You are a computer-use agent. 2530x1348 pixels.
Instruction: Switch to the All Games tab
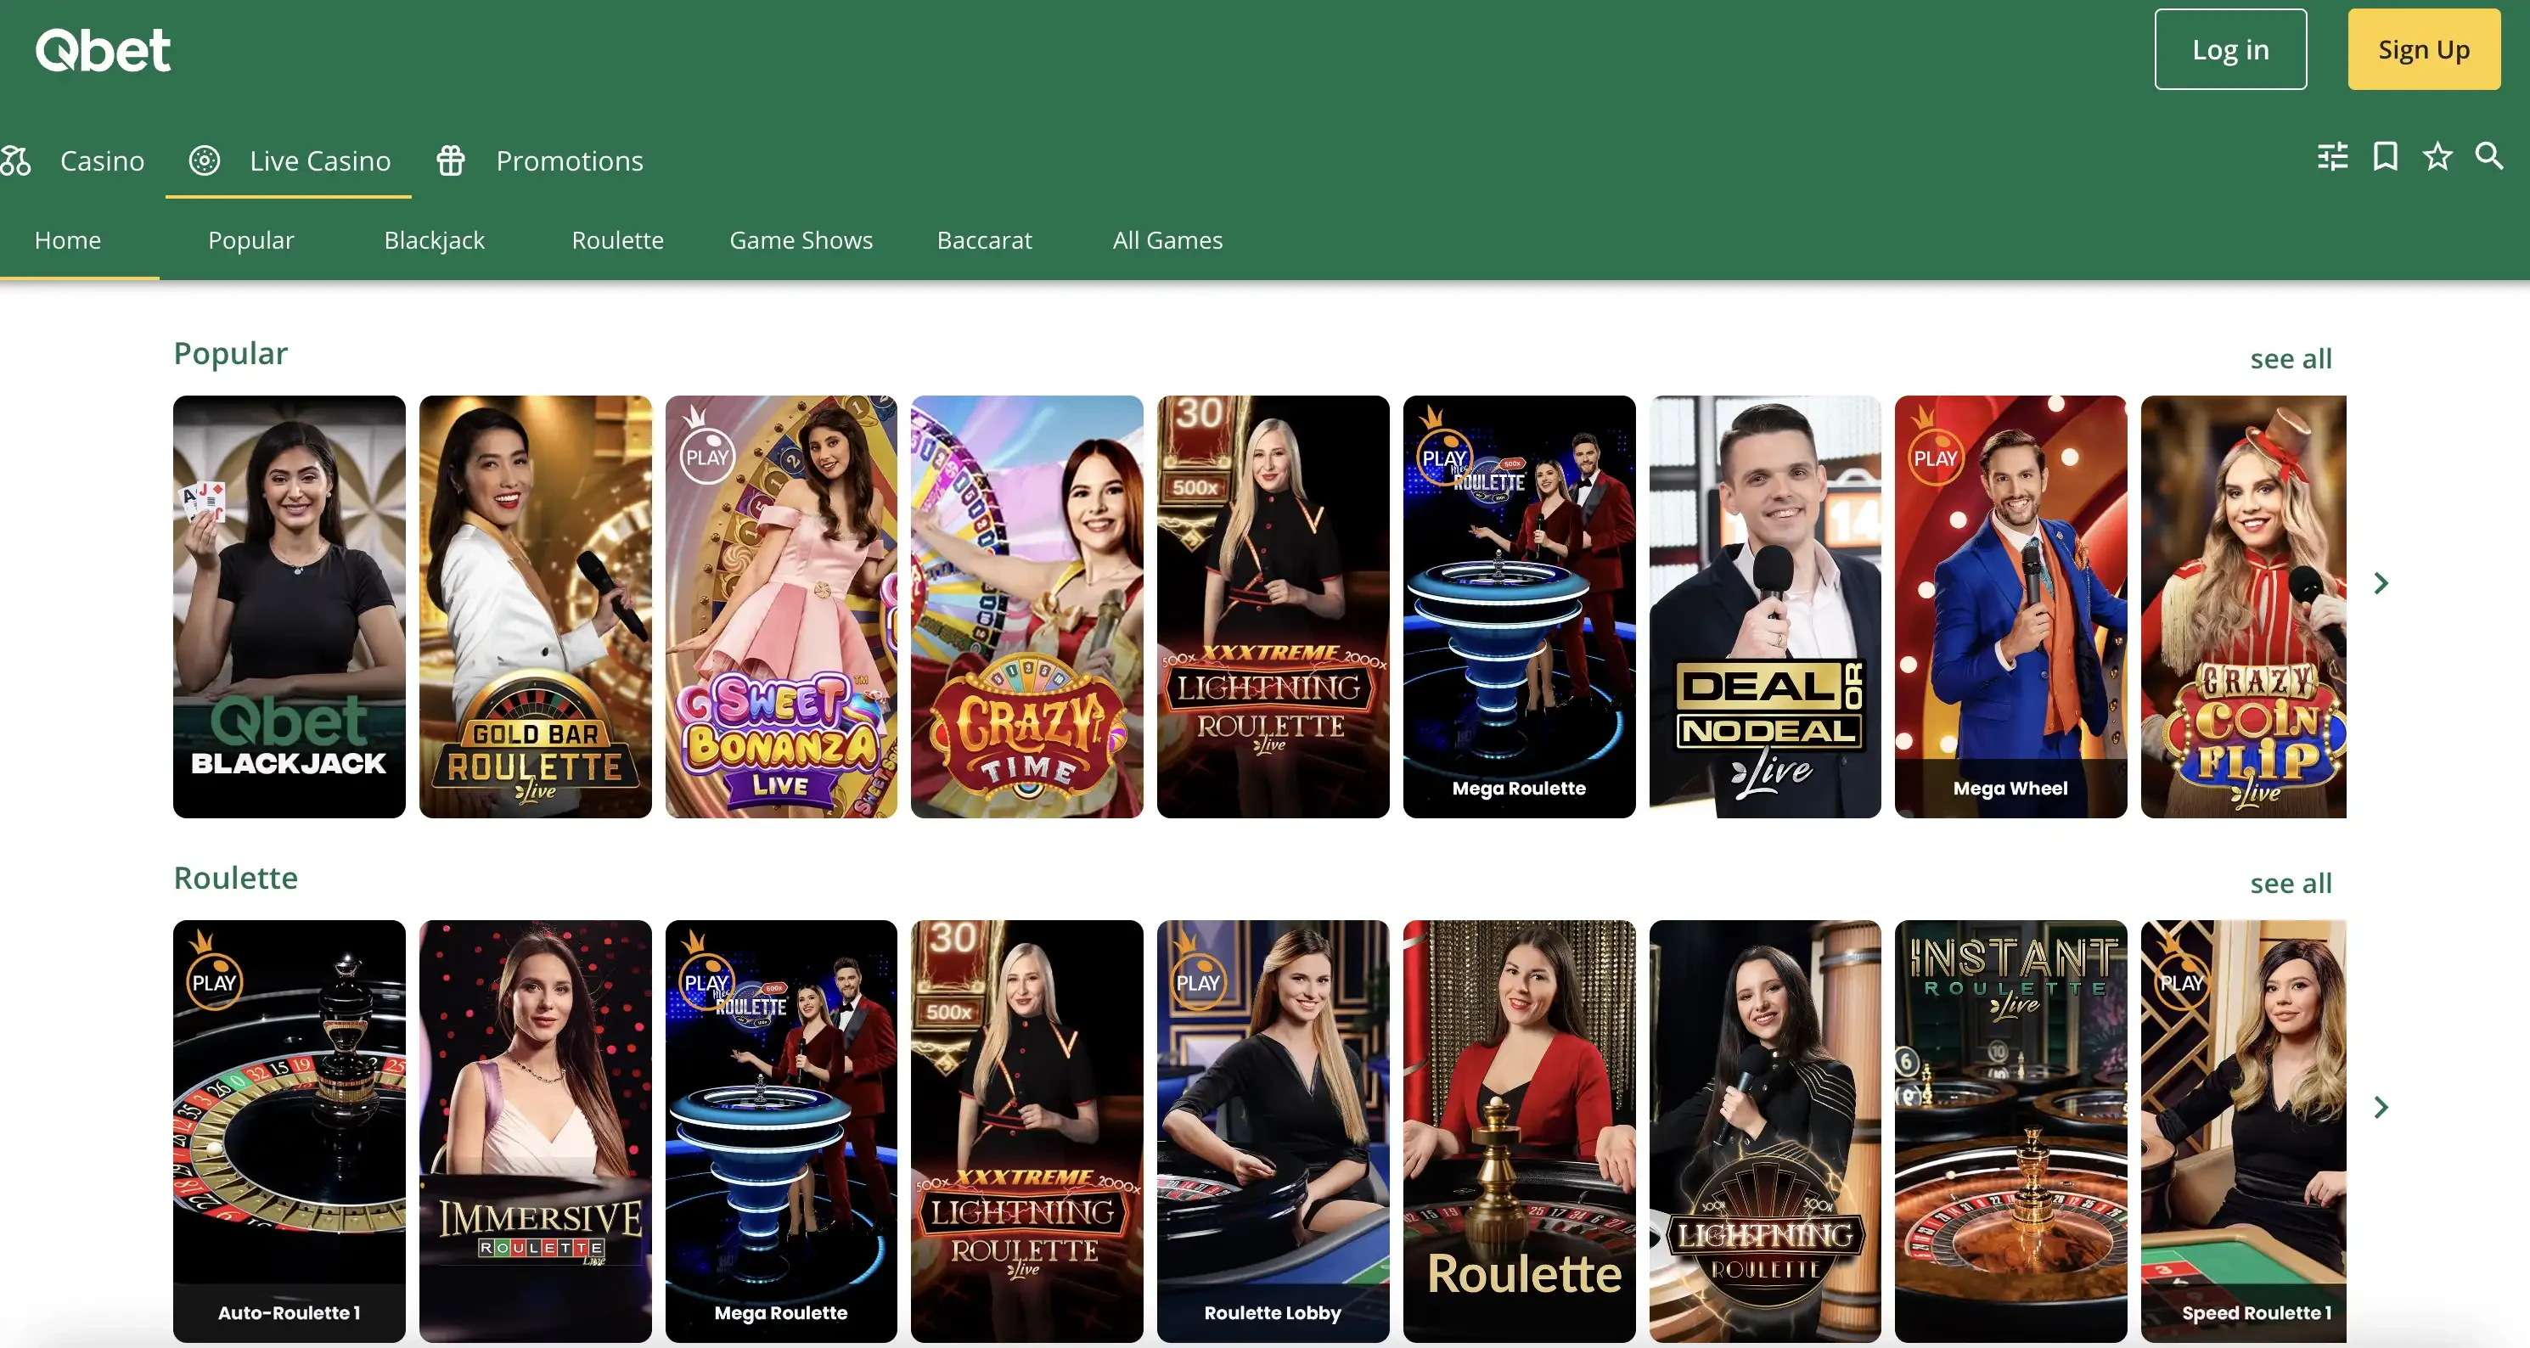click(x=1167, y=239)
